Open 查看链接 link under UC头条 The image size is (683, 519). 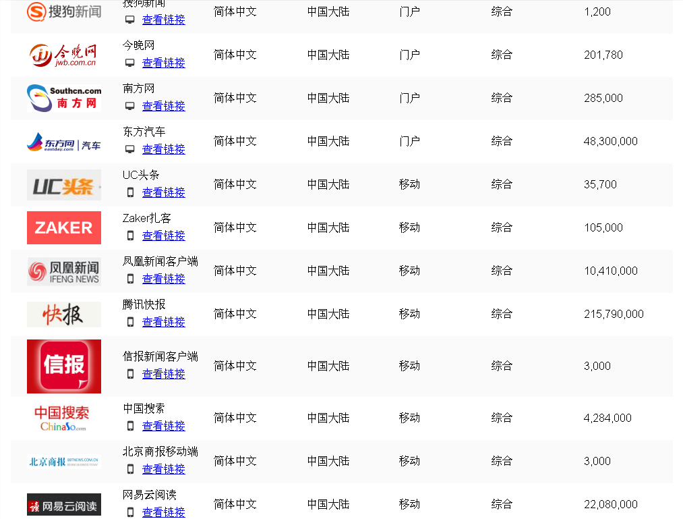164,192
